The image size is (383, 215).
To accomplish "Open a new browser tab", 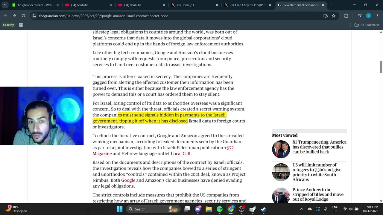I will [x=332, y=5].
